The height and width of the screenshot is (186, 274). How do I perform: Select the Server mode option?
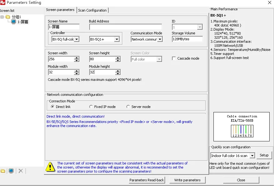[128, 107]
